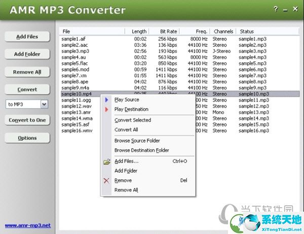Click the red X Remove icon
Screen dimensions: 304x234
(x=106, y=181)
